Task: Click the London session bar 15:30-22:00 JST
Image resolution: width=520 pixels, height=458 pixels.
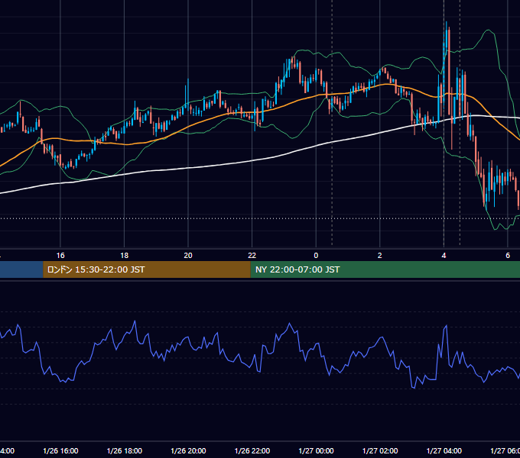Action: 147,269
